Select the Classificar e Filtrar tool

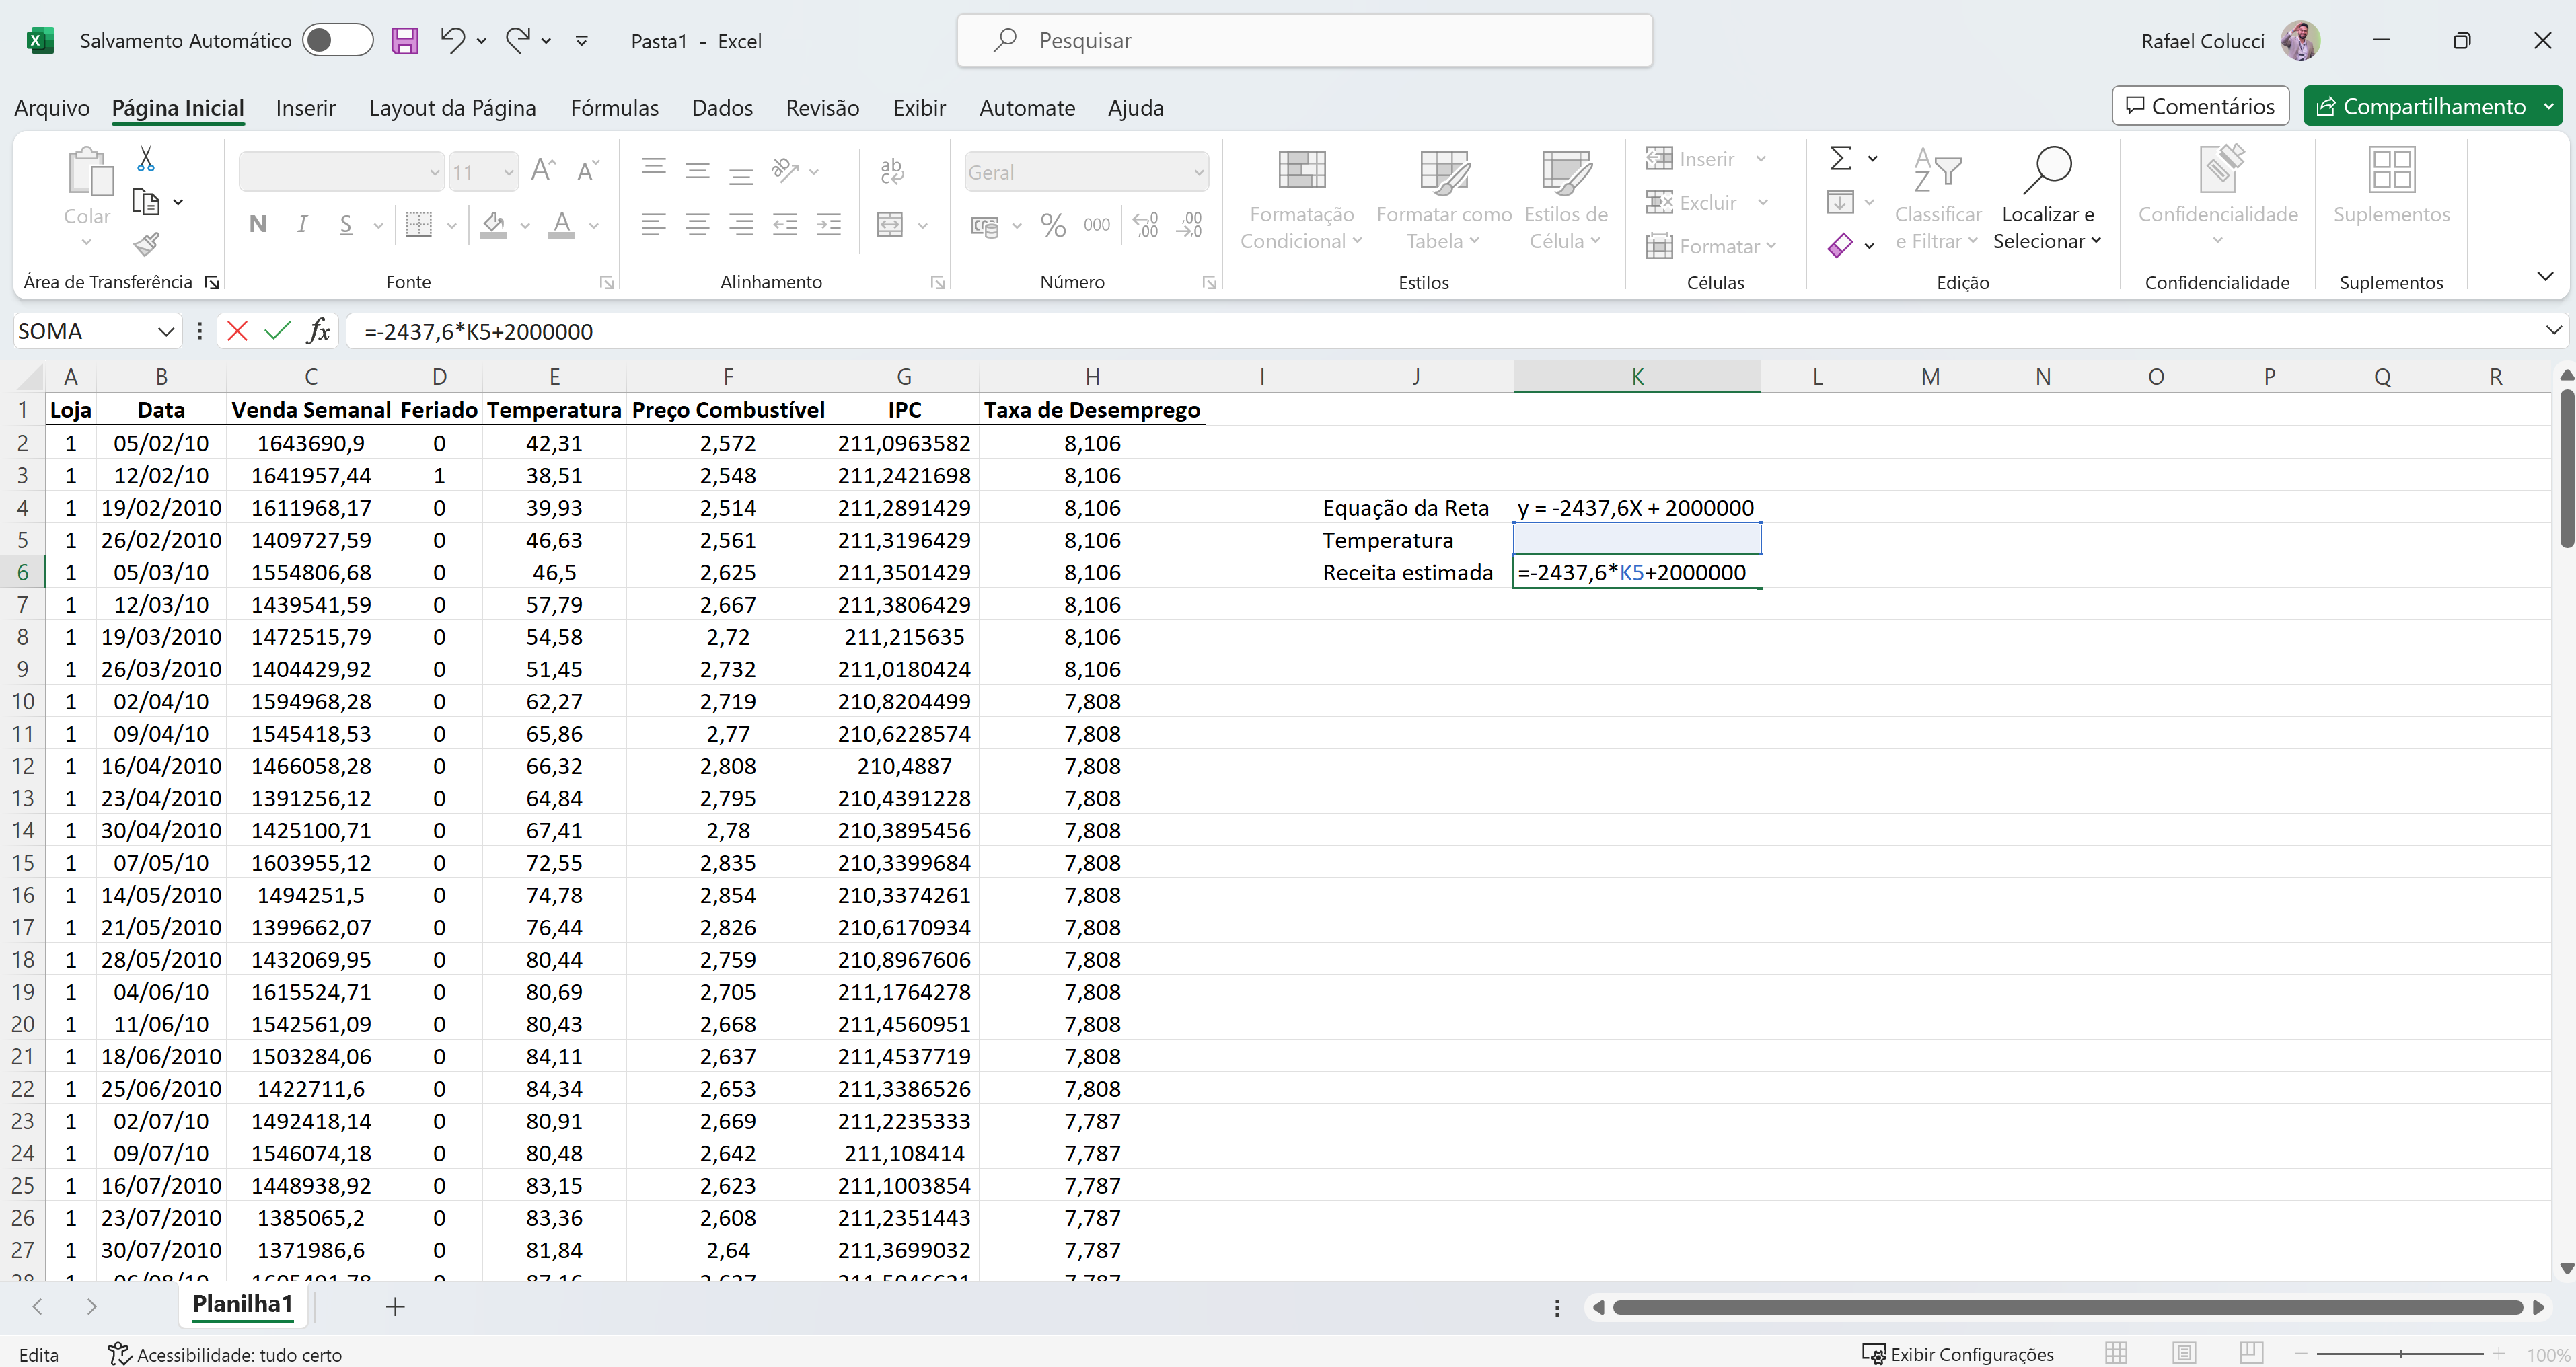pos(1936,200)
